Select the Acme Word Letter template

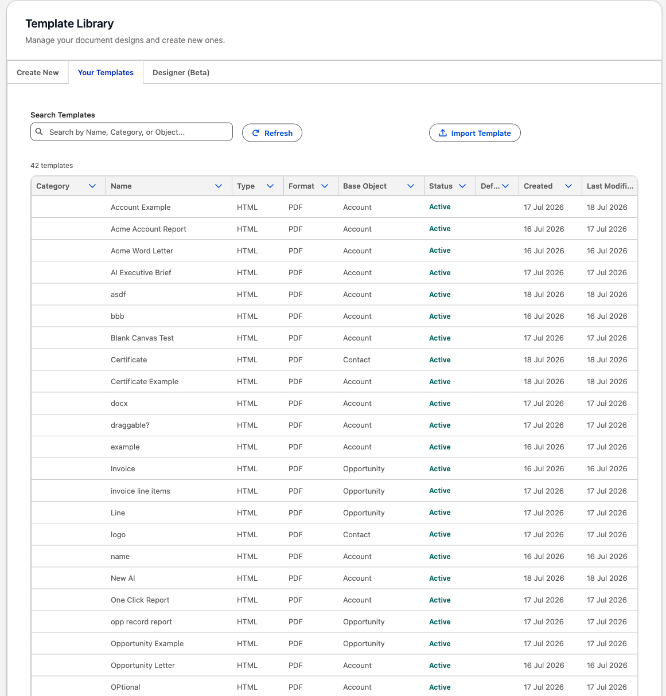coord(142,251)
